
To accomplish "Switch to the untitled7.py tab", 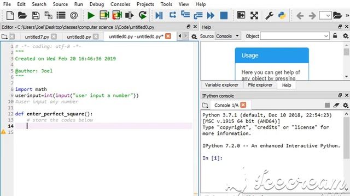I will (37, 37).
